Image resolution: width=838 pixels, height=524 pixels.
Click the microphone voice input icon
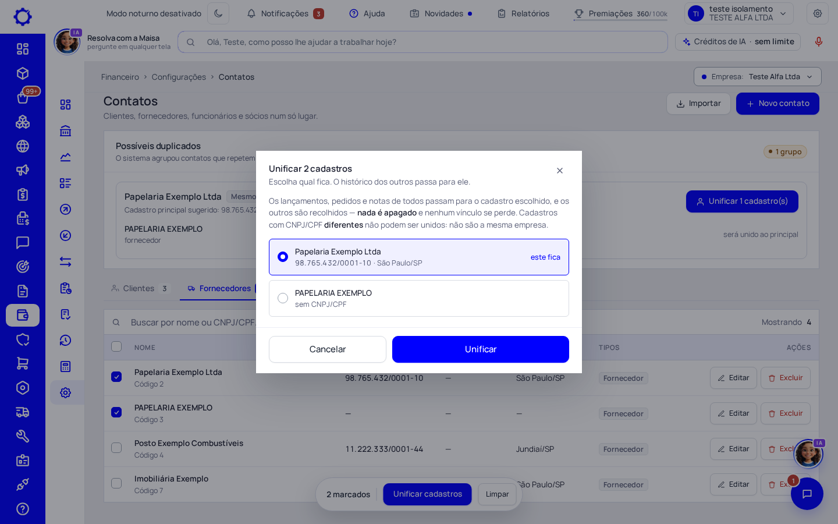(x=819, y=41)
